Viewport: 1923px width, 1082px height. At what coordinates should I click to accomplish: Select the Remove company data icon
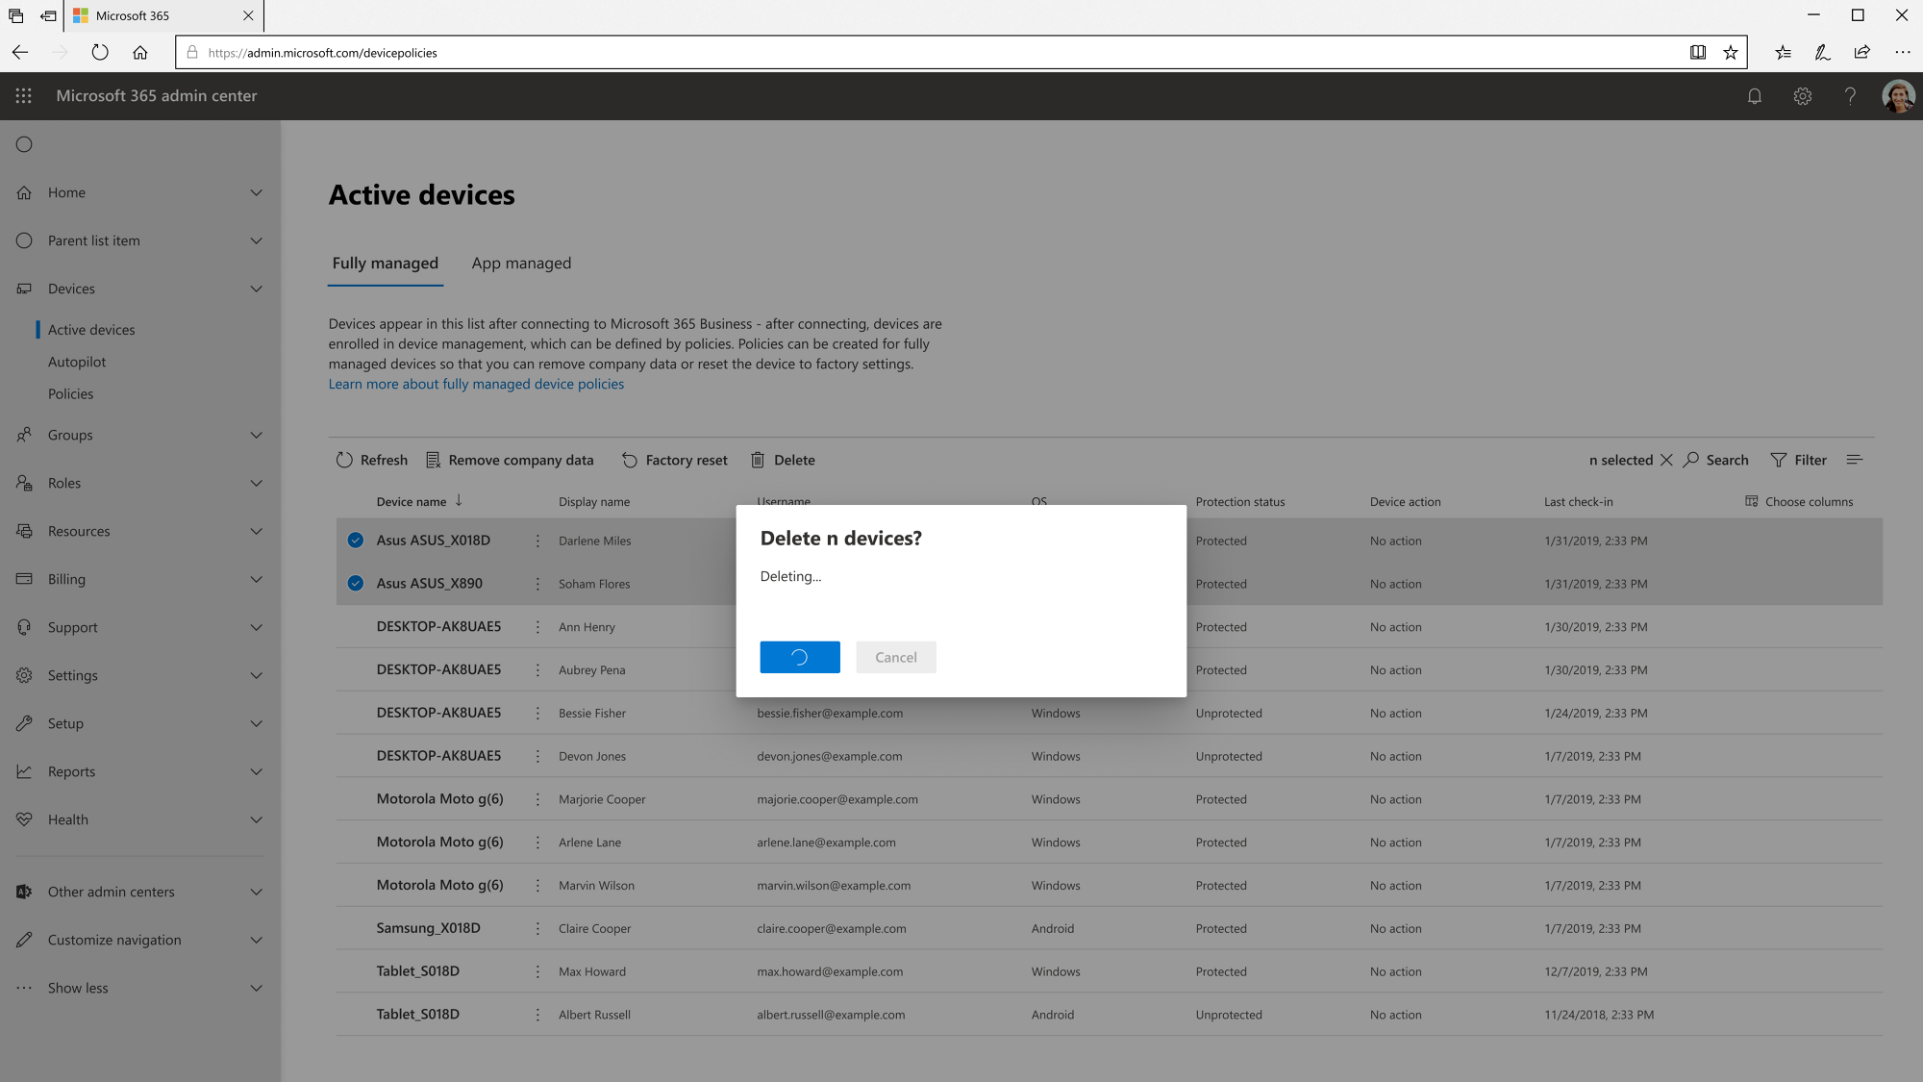coord(435,460)
